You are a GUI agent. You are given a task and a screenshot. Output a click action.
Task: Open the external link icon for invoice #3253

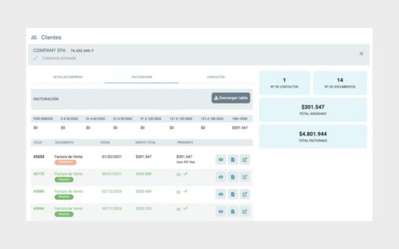[x=245, y=159]
